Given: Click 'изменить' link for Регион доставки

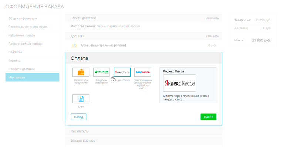Looking at the screenshot, I should tap(212, 18).
